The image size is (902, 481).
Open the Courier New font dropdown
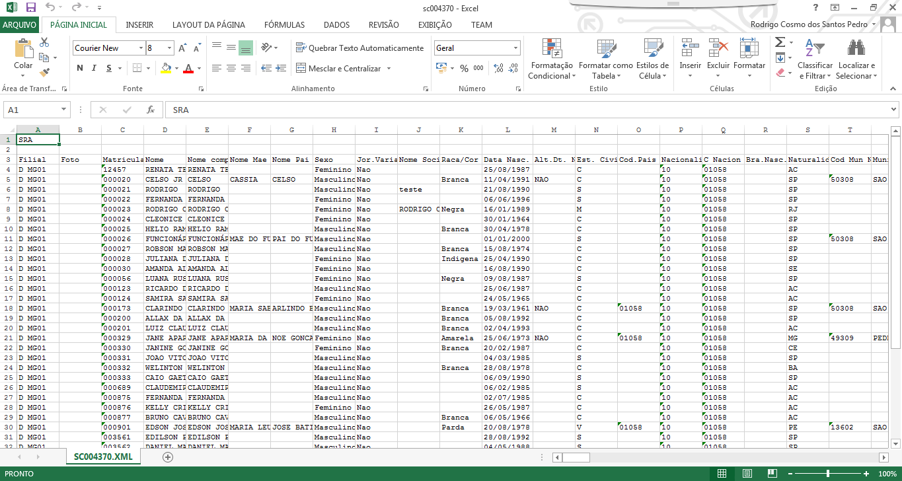point(141,48)
